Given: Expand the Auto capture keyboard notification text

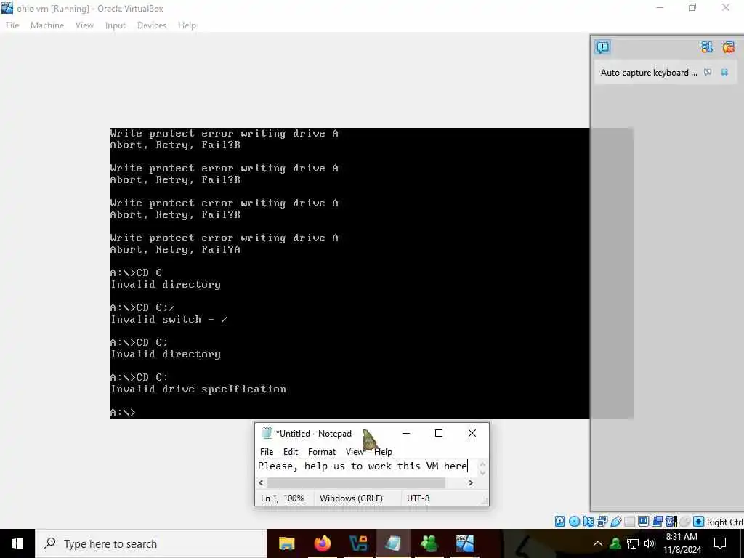Looking at the screenshot, I should pyautogui.click(x=649, y=73).
